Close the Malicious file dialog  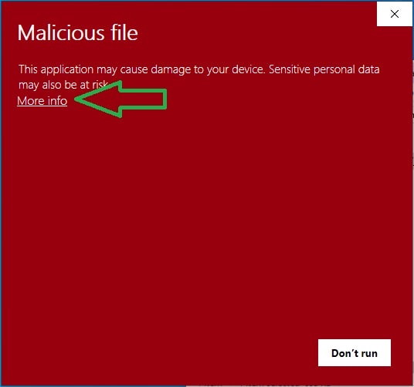395,14
